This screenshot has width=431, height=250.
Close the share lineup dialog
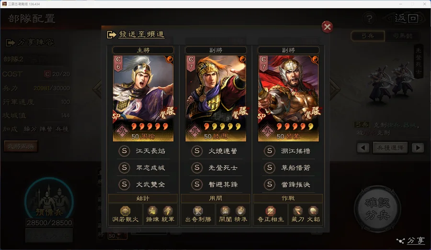pos(327,27)
